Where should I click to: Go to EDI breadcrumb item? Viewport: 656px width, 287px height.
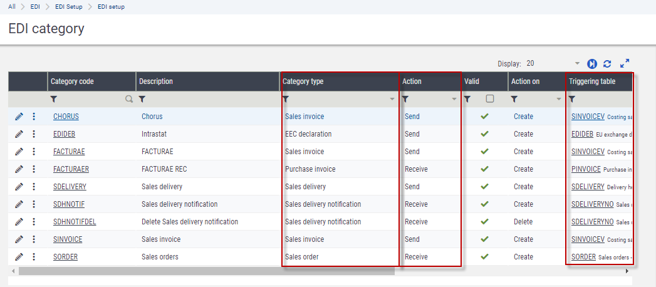pos(35,6)
